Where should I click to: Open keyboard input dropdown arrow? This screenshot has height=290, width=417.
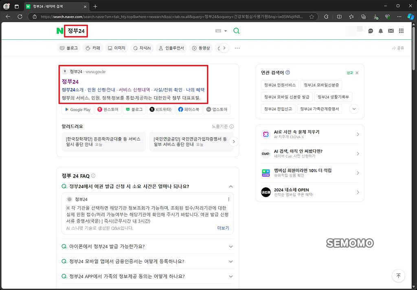(x=226, y=31)
